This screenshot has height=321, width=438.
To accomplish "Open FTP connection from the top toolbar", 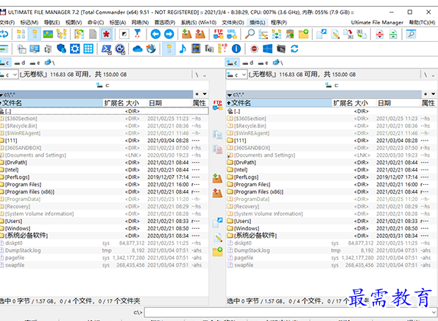I will click(218, 34).
